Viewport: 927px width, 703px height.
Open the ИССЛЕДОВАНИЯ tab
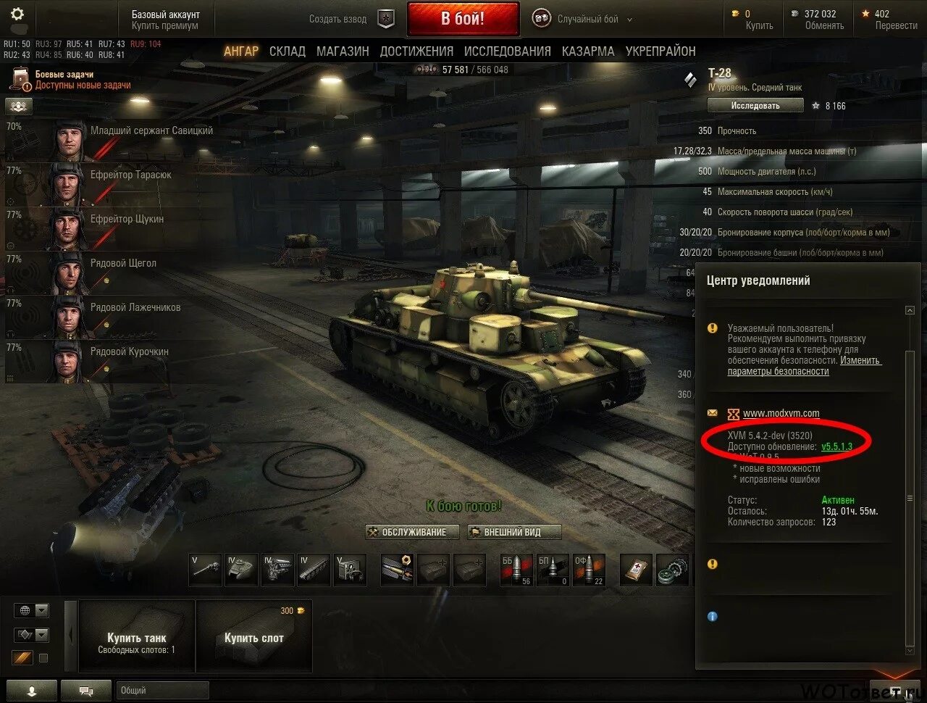pyautogui.click(x=508, y=51)
